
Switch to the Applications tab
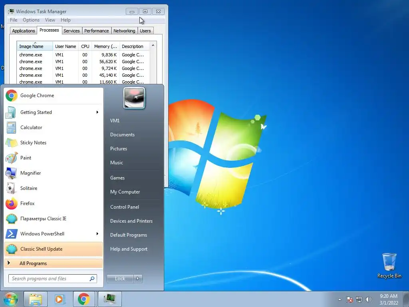pos(24,31)
